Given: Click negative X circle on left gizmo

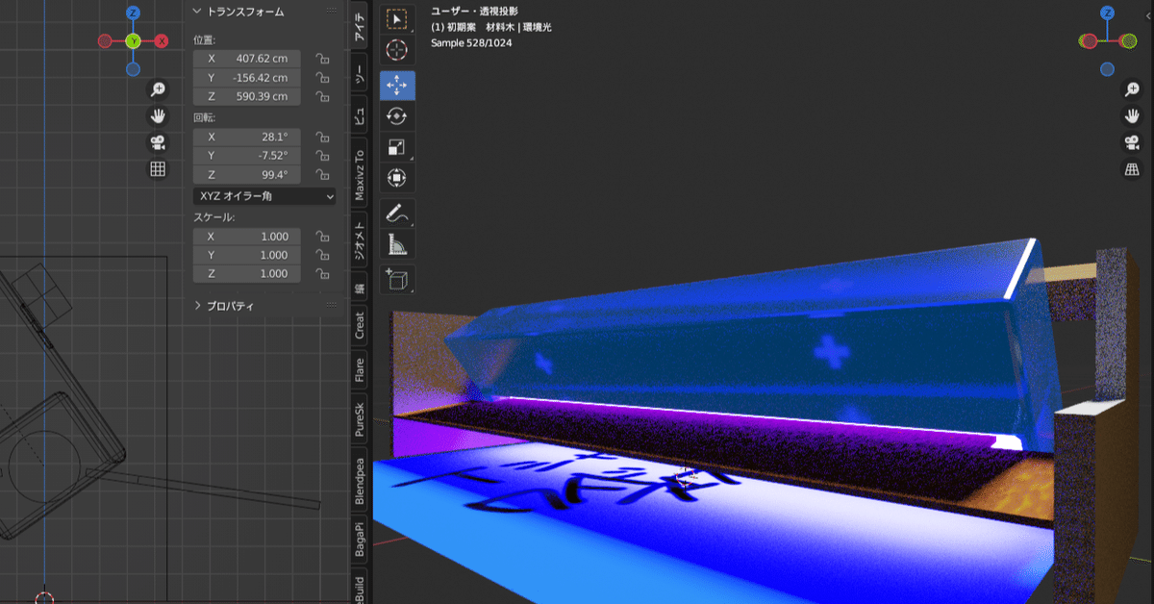Looking at the screenshot, I should [x=105, y=41].
